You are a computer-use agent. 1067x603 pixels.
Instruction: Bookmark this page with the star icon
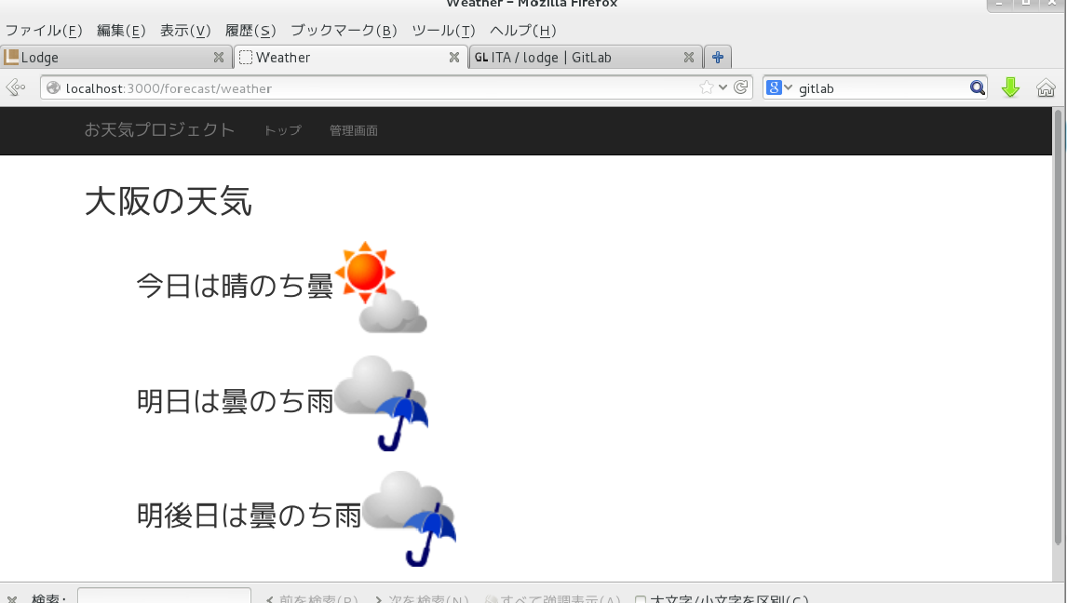[707, 87]
